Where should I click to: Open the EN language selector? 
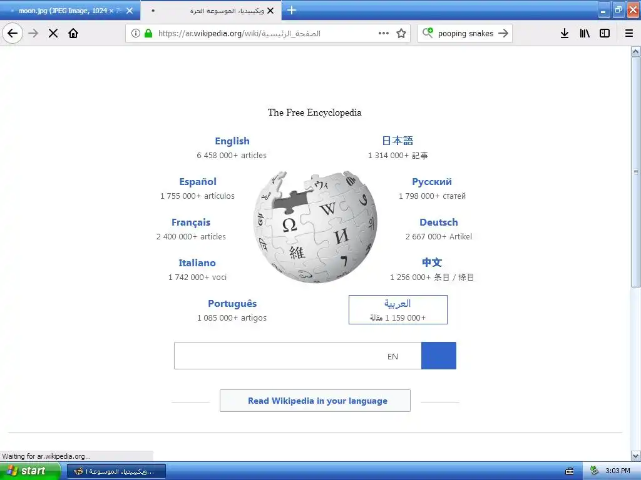coord(393,356)
